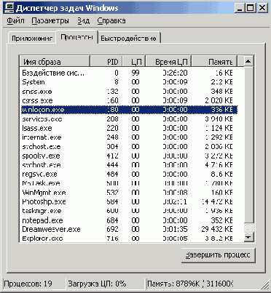Select the MsTask.exe process
271x293 pixels.
click(x=129, y=183)
